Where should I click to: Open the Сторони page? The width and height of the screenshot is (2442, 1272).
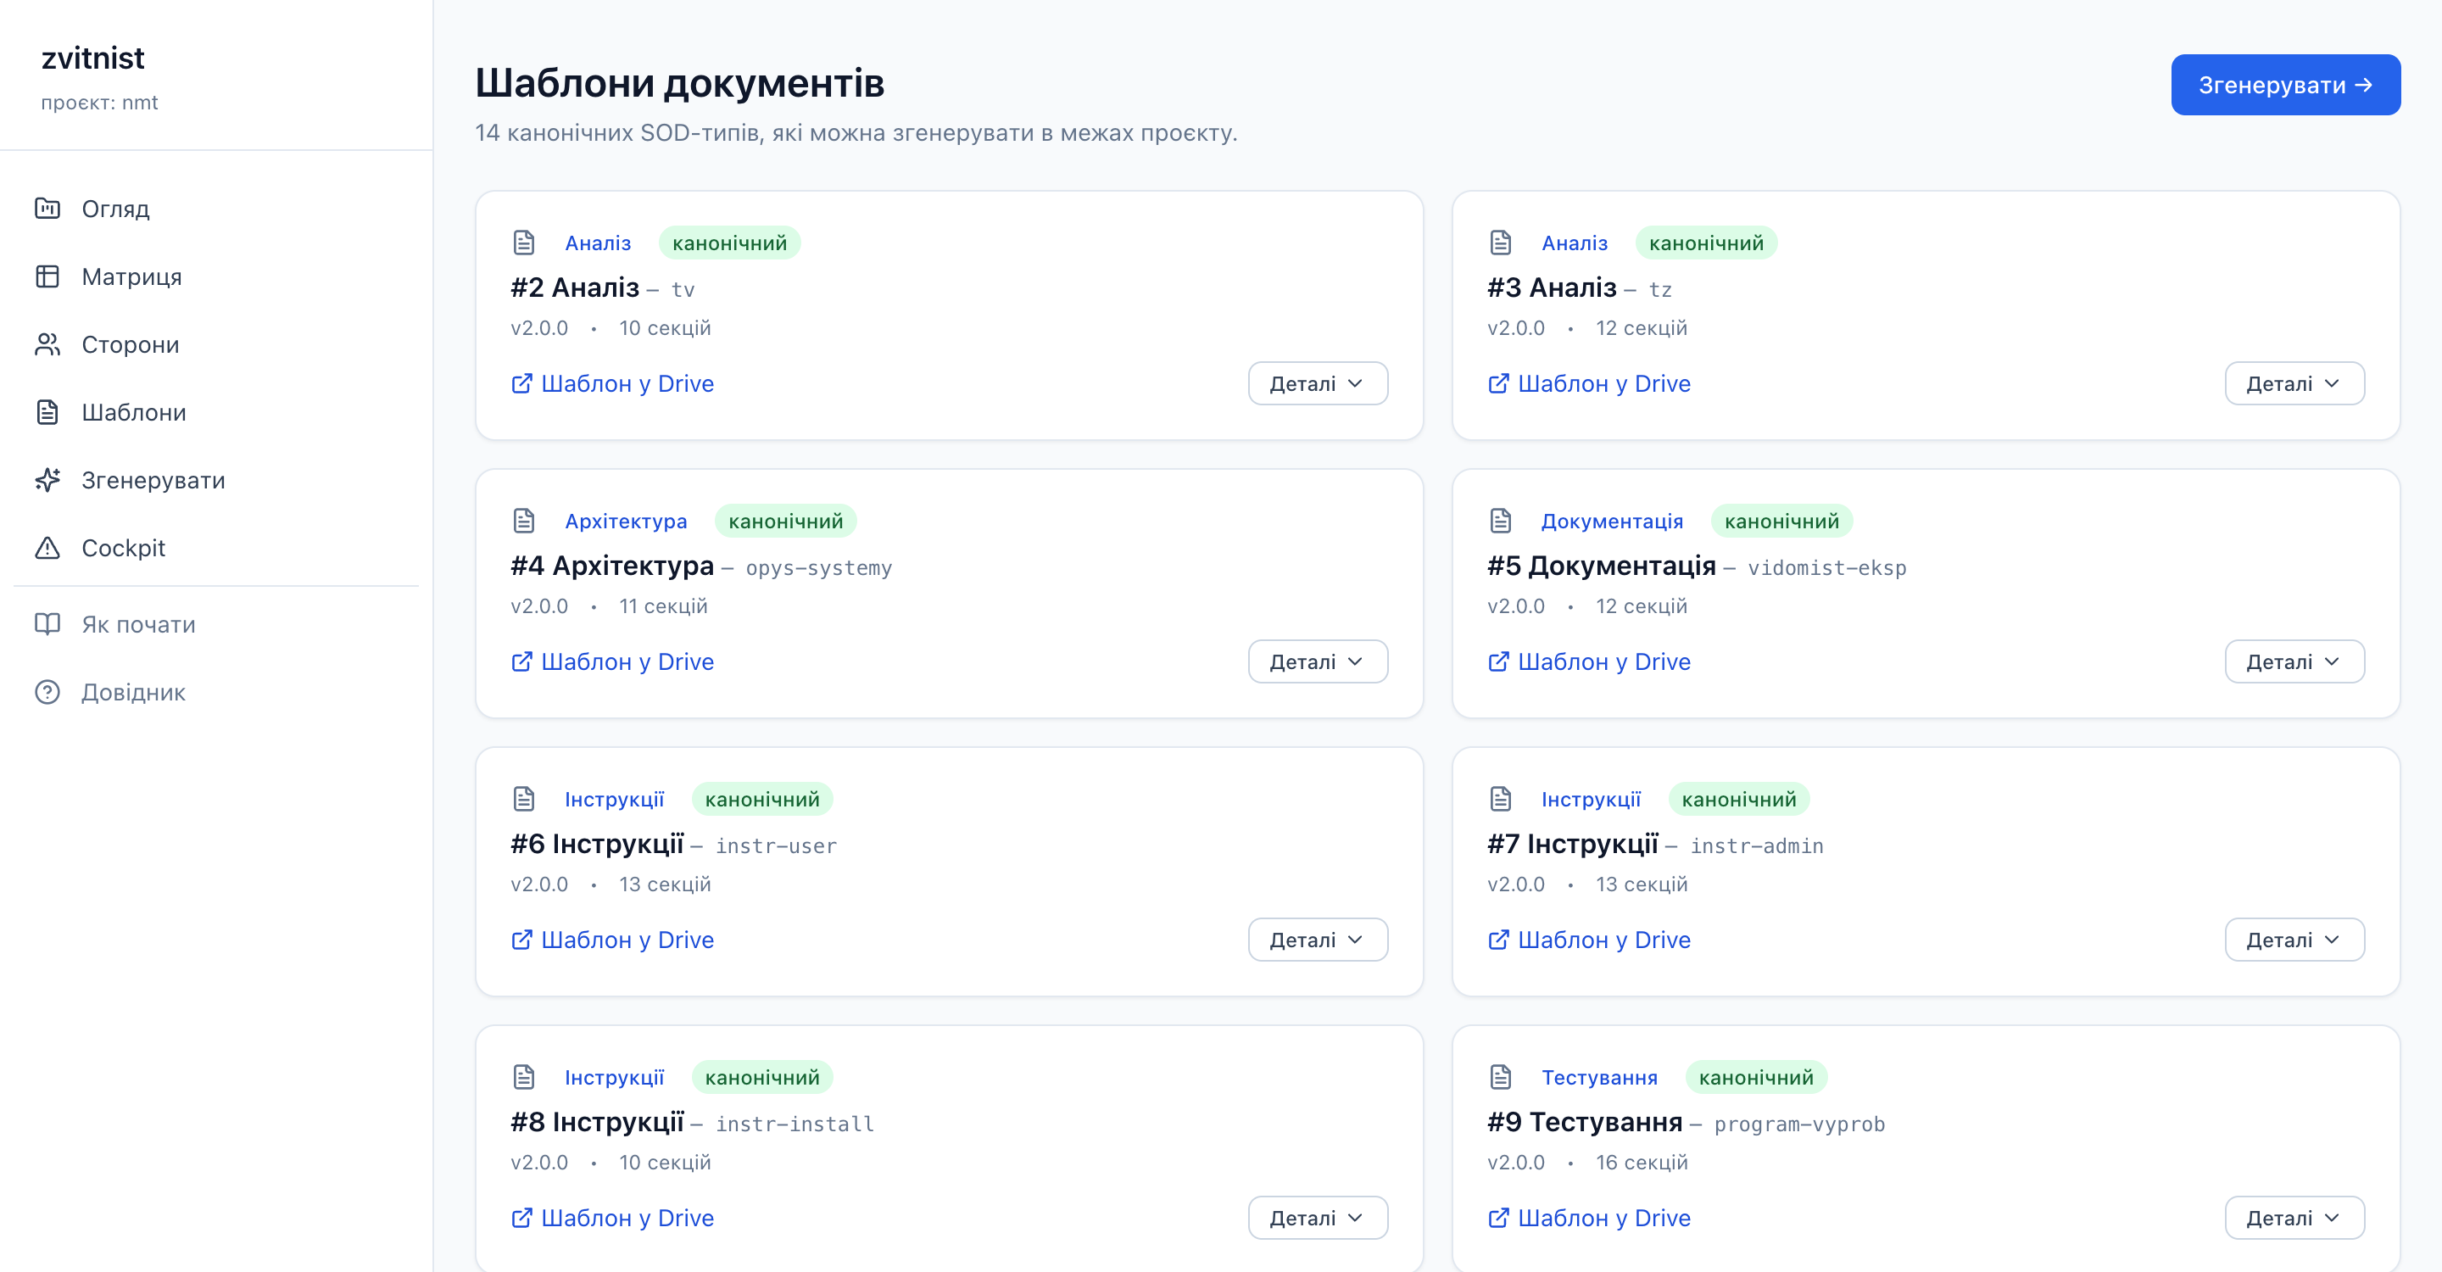point(216,344)
